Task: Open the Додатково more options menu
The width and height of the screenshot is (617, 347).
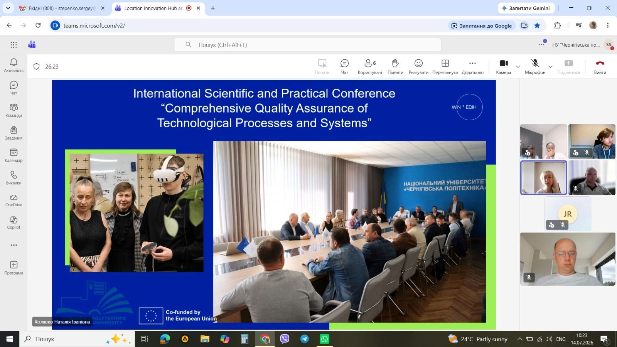Action: [x=472, y=67]
